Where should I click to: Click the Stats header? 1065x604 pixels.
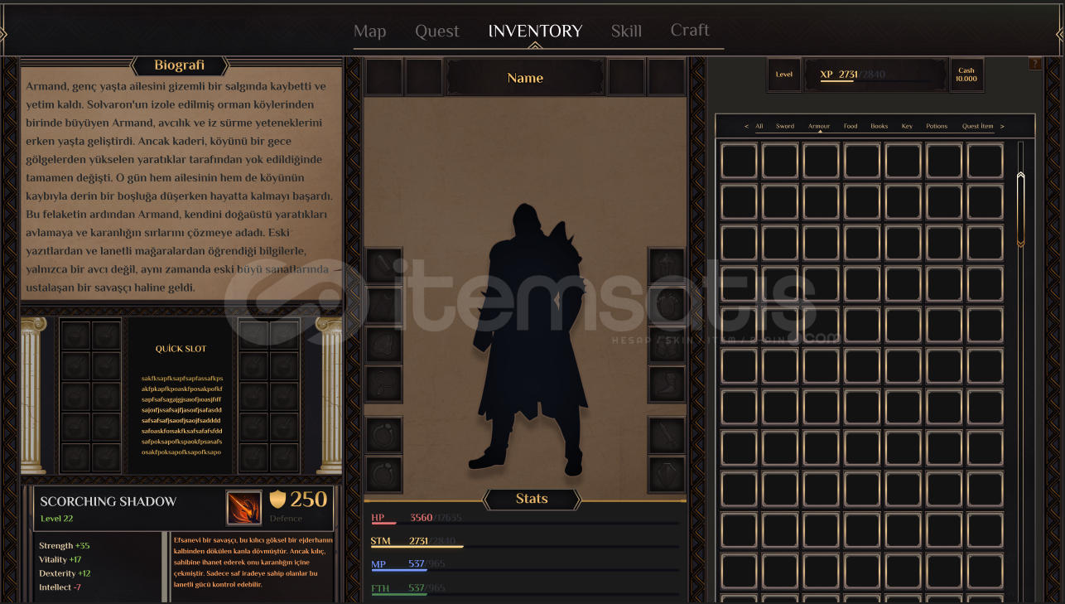532,499
